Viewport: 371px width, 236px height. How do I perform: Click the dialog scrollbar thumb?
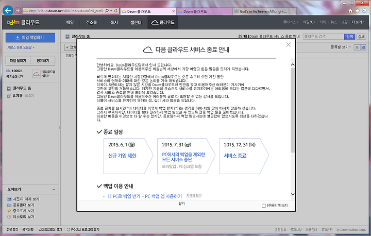[293, 110]
